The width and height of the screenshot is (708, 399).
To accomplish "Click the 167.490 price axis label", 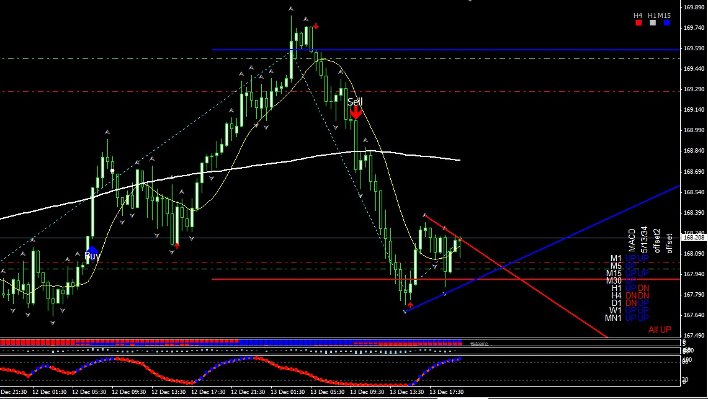I will coord(694,335).
